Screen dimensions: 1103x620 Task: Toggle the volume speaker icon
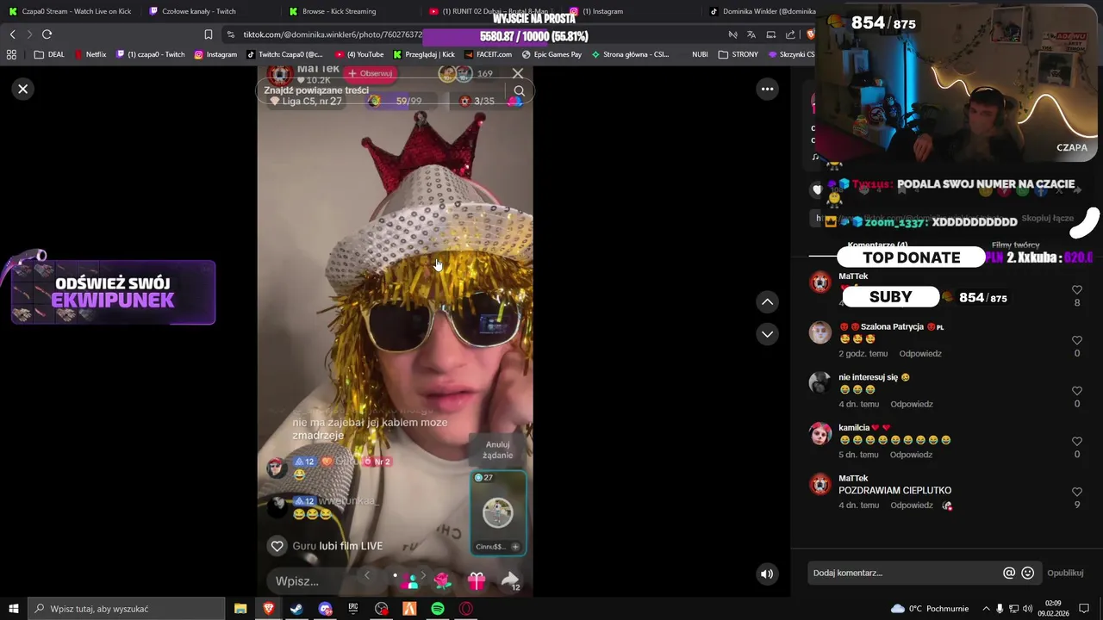[767, 573]
